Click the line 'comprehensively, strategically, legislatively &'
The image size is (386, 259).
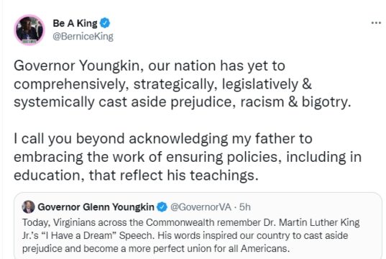(x=162, y=84)
